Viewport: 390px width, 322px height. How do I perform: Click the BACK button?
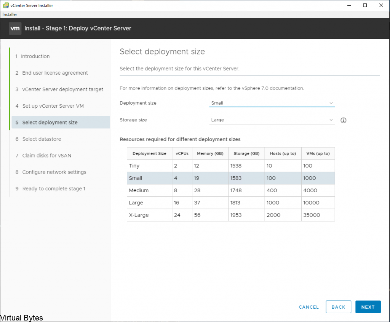click(x=338, y=307)
